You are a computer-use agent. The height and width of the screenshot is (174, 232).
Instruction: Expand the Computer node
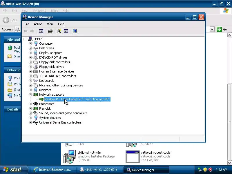pyautogui.click(x=30, y=44)
